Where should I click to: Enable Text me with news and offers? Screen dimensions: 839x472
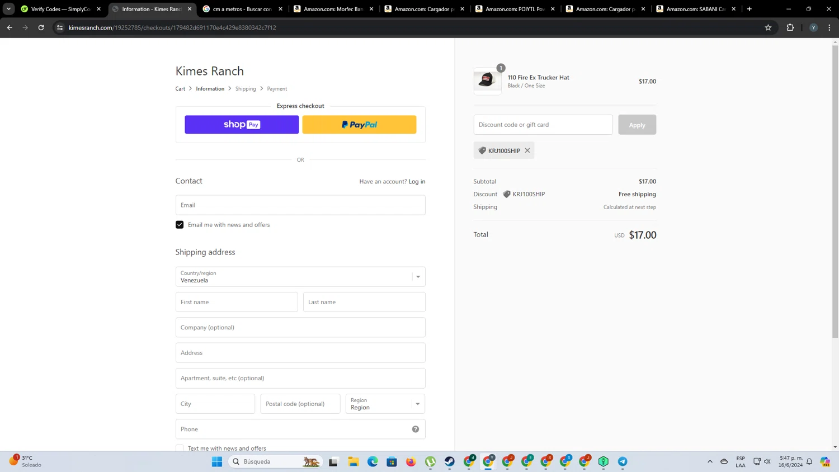tap(180, 448)
